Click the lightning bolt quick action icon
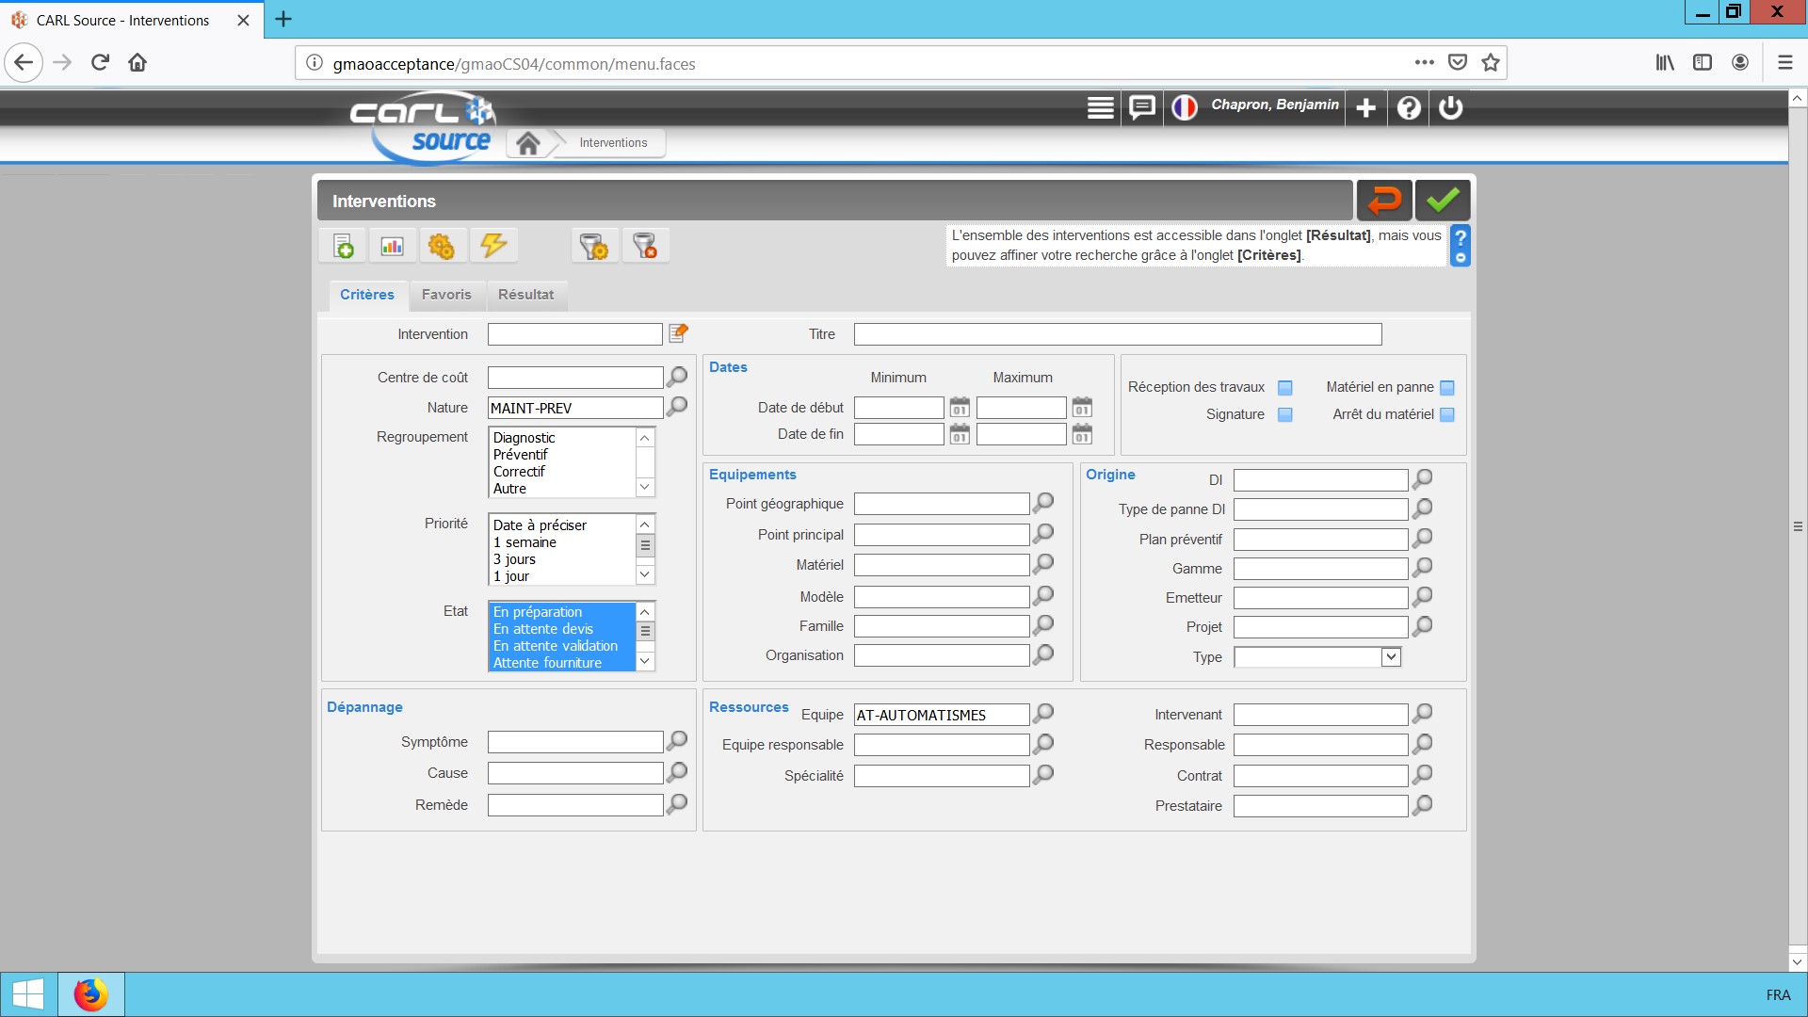The height and width of the screenshot is (1017, 1808). point(493,246)
